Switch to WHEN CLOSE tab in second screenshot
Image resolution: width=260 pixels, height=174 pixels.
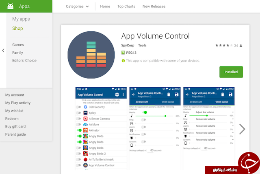point(168,102)
